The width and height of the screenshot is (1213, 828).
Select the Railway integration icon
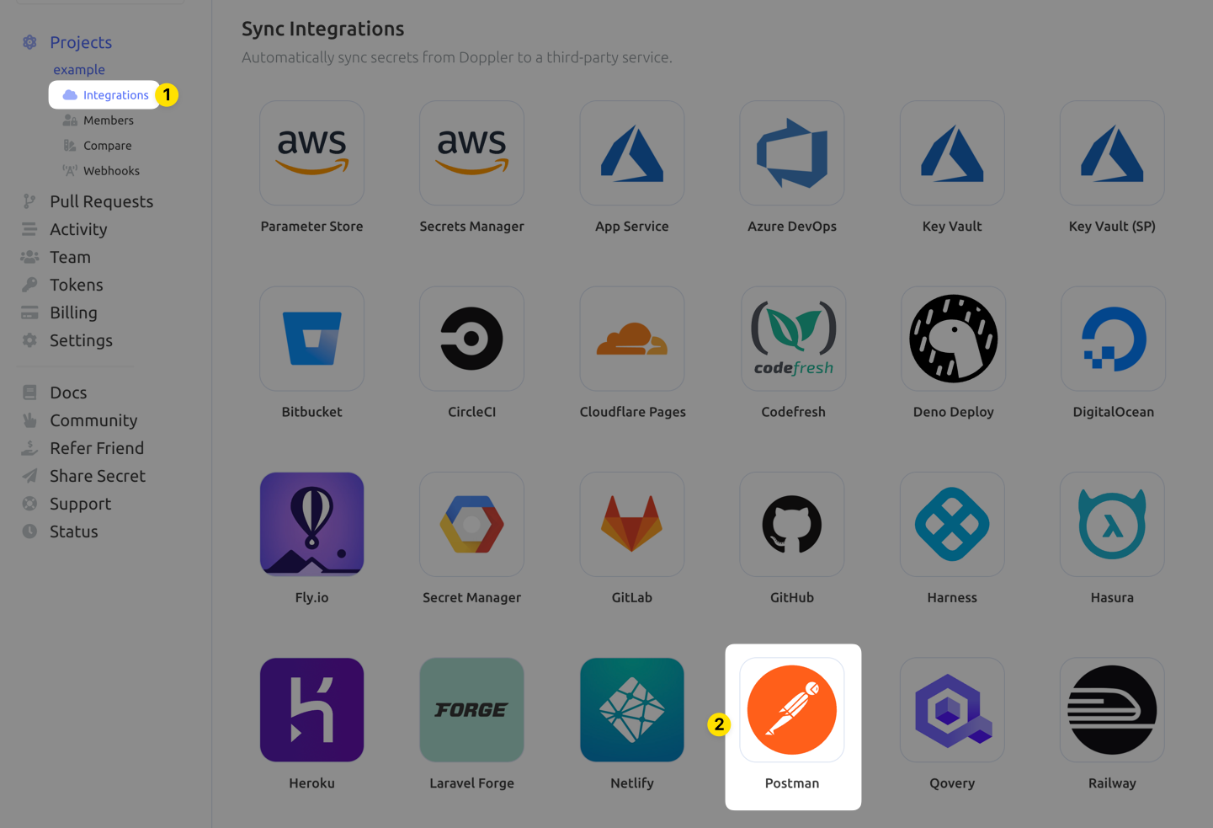(1112, 710)
